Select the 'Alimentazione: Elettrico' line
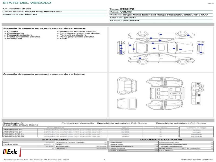Viewport: 216px width, 162px height. click(19, 14)
